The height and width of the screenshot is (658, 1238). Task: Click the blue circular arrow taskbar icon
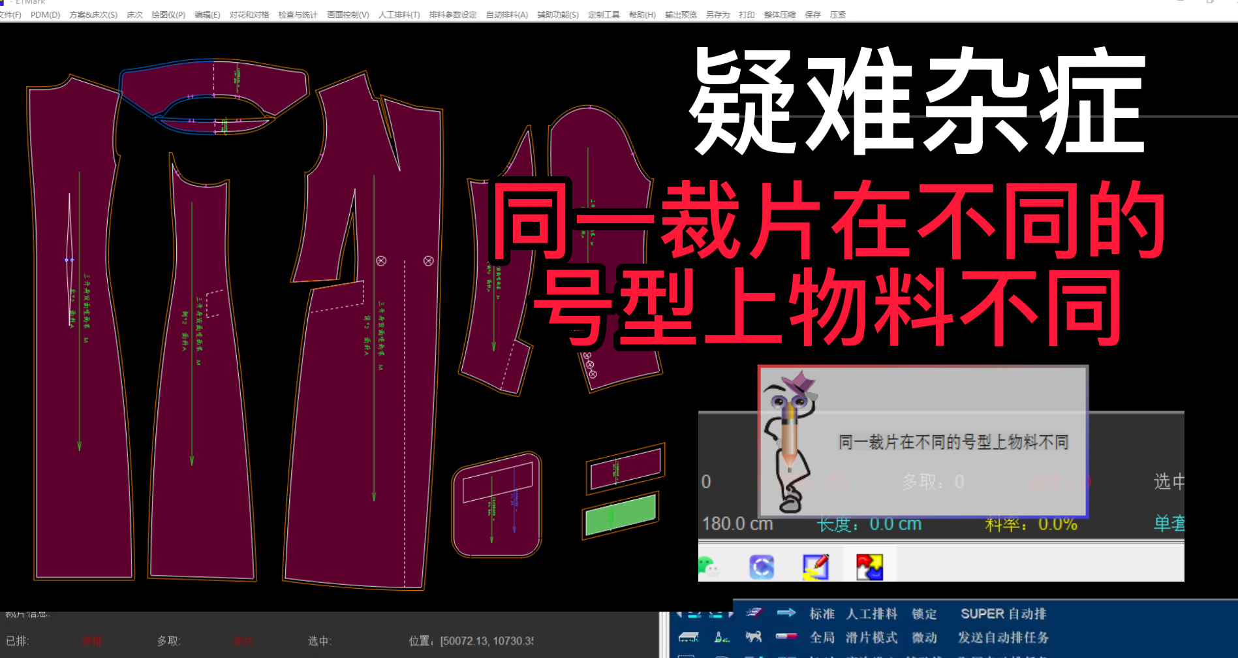pos(762,567)
